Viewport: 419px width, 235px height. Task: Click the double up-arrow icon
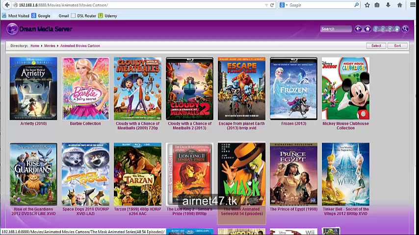376,29
